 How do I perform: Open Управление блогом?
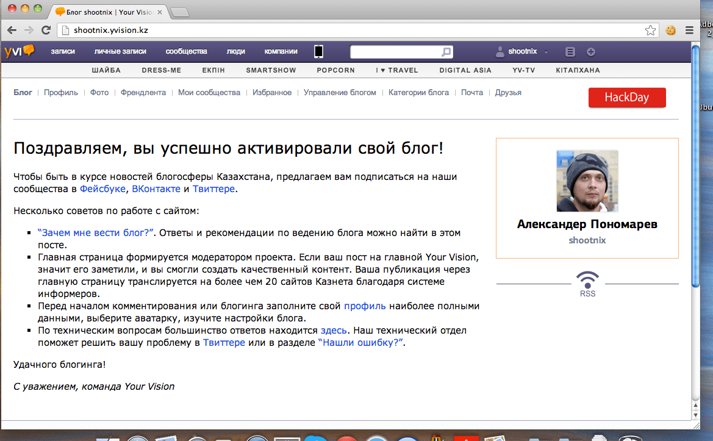coord(340,92)
